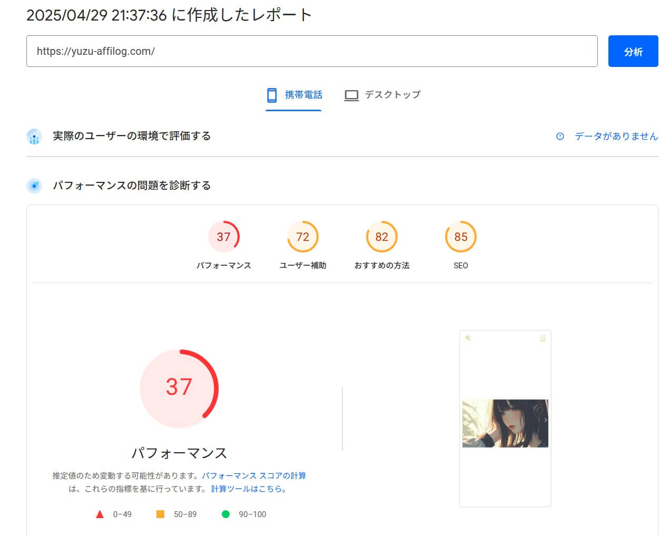
Task: Click the report timestamp heading 2025/04/29 21:37:36
Action: pyautogui.click(x=169, y=15)
